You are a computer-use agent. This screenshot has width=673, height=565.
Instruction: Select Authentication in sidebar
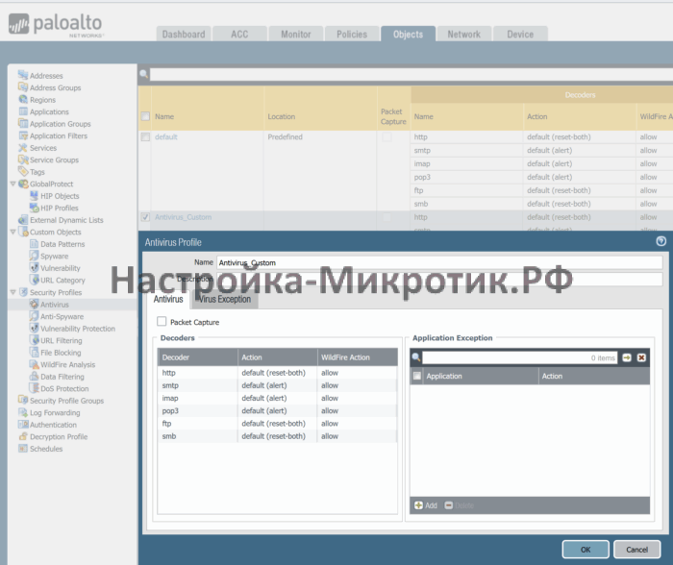[53, 425]
